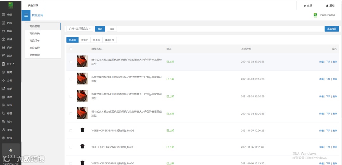Check the product row dated 2021-09-03 09:55:26
The image size is (342, 165).
pos(71,79)
